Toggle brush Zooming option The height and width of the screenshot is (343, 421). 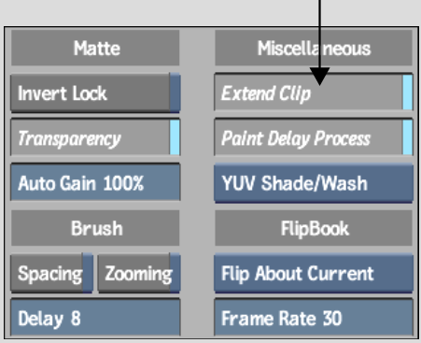(139, 274)
